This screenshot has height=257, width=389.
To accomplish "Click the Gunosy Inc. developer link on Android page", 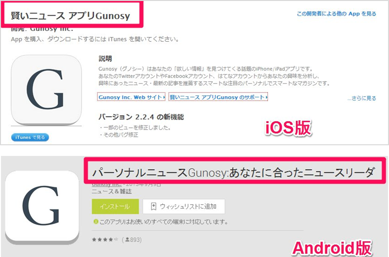I will point(107,185).
